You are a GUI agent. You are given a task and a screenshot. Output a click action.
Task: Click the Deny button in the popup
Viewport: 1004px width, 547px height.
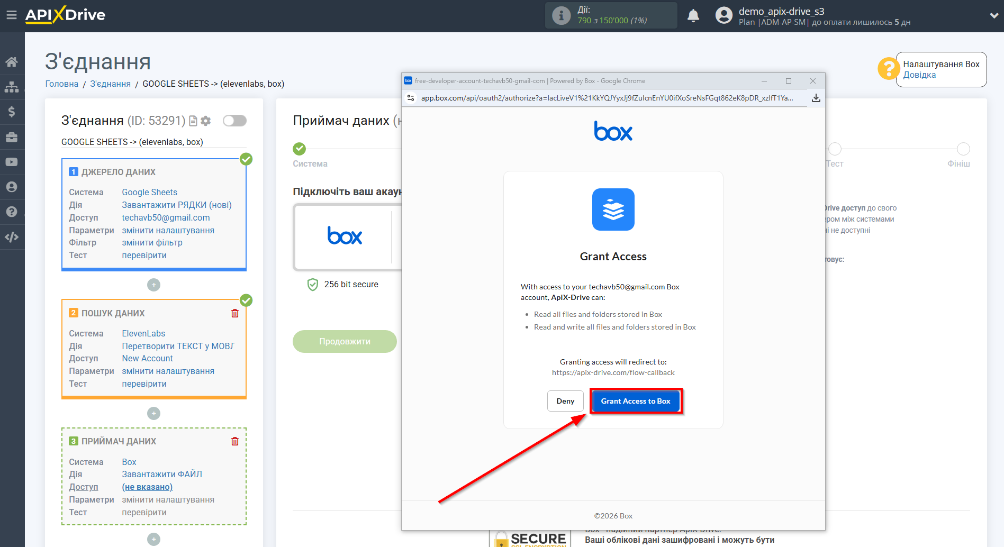[565, 401]
